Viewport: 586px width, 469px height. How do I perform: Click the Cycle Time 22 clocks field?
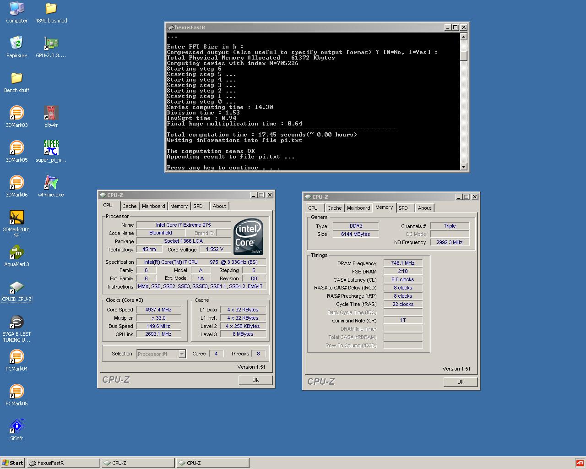pos(403,304)
